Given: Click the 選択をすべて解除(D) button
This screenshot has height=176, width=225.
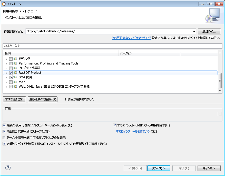Looking at the screenshot, I should pyautogui.click(x=43, y=99).
